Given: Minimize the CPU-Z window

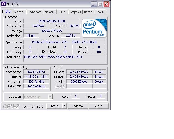Looking at the screenshot, I should 94,4.
